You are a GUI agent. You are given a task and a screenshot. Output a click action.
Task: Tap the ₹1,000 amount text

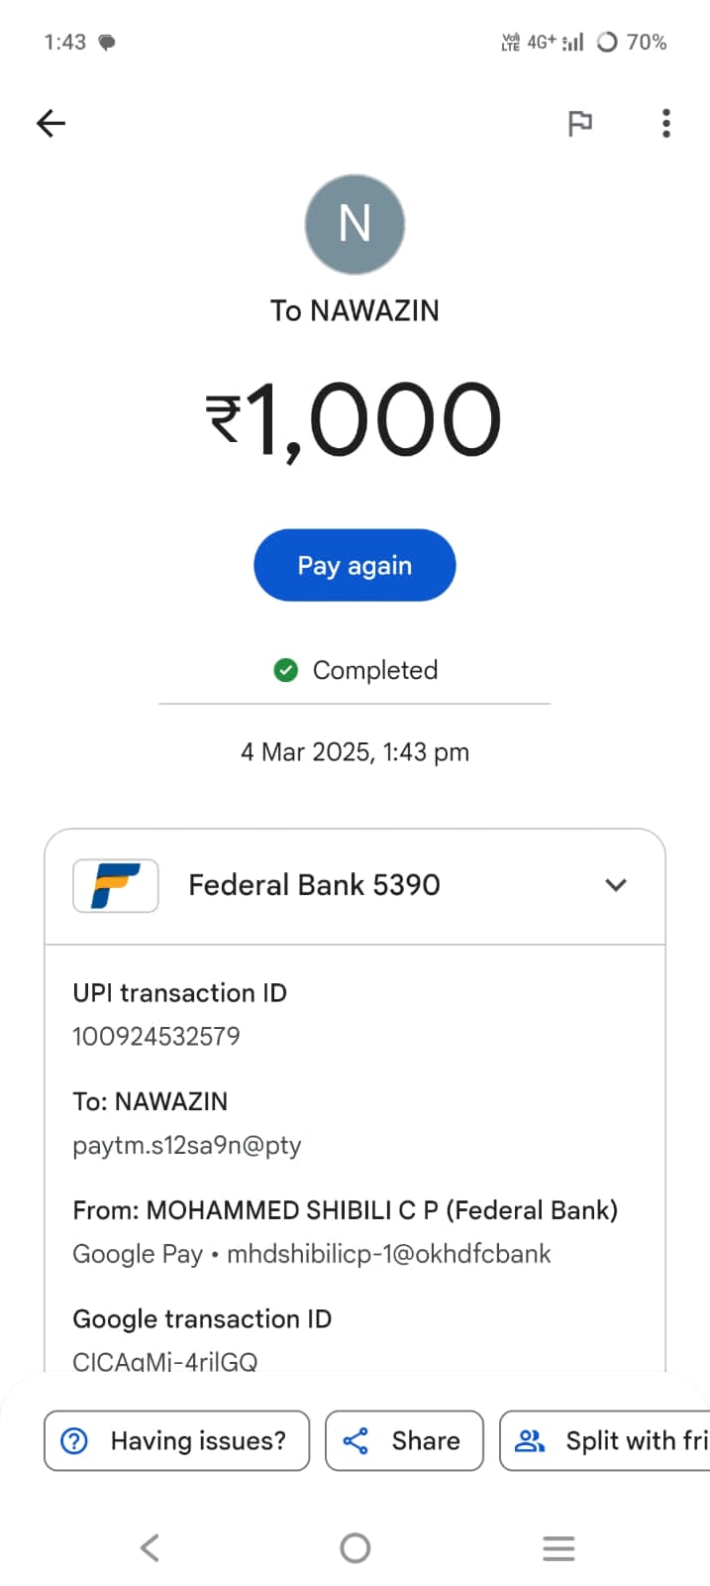click(x=355, y=420)
